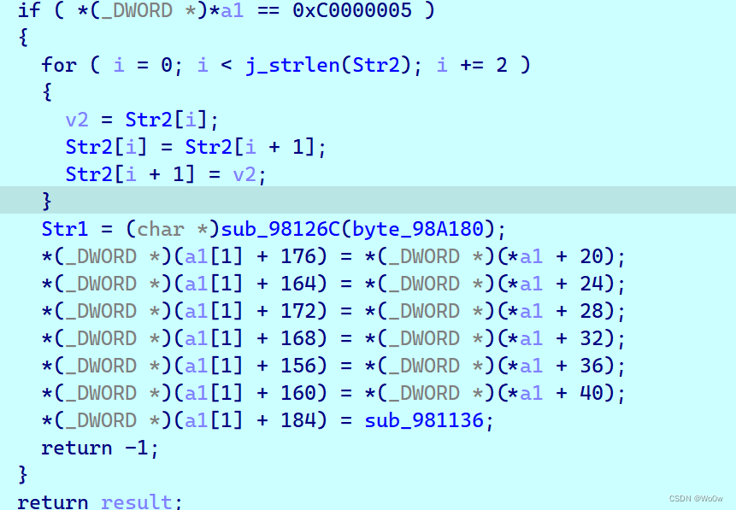This screenshot has height=510, width=736.
Task: Click the line 'Str2[i] = Str2[i + 1];'
Action: 195,147
